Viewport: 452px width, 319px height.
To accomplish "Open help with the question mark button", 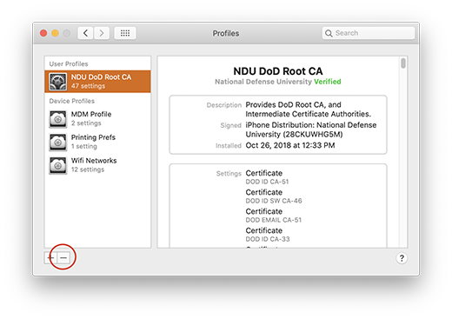I will coord(402,258).
